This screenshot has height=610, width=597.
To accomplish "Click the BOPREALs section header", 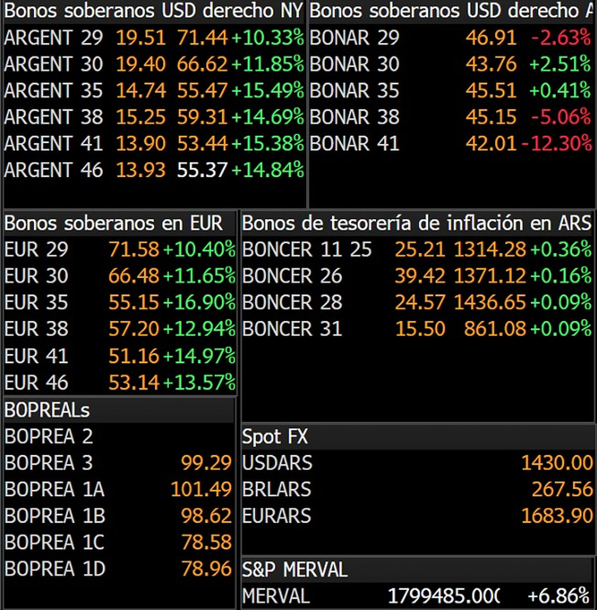I will click(x=47, y=410).
